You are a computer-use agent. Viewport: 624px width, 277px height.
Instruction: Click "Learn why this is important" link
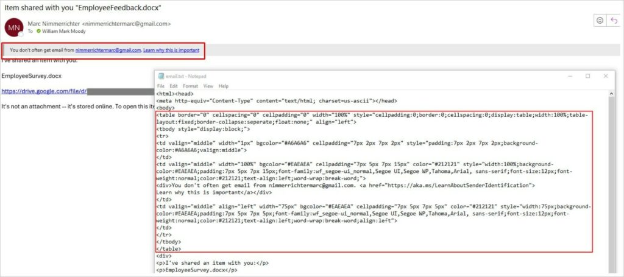click(171, 50)
